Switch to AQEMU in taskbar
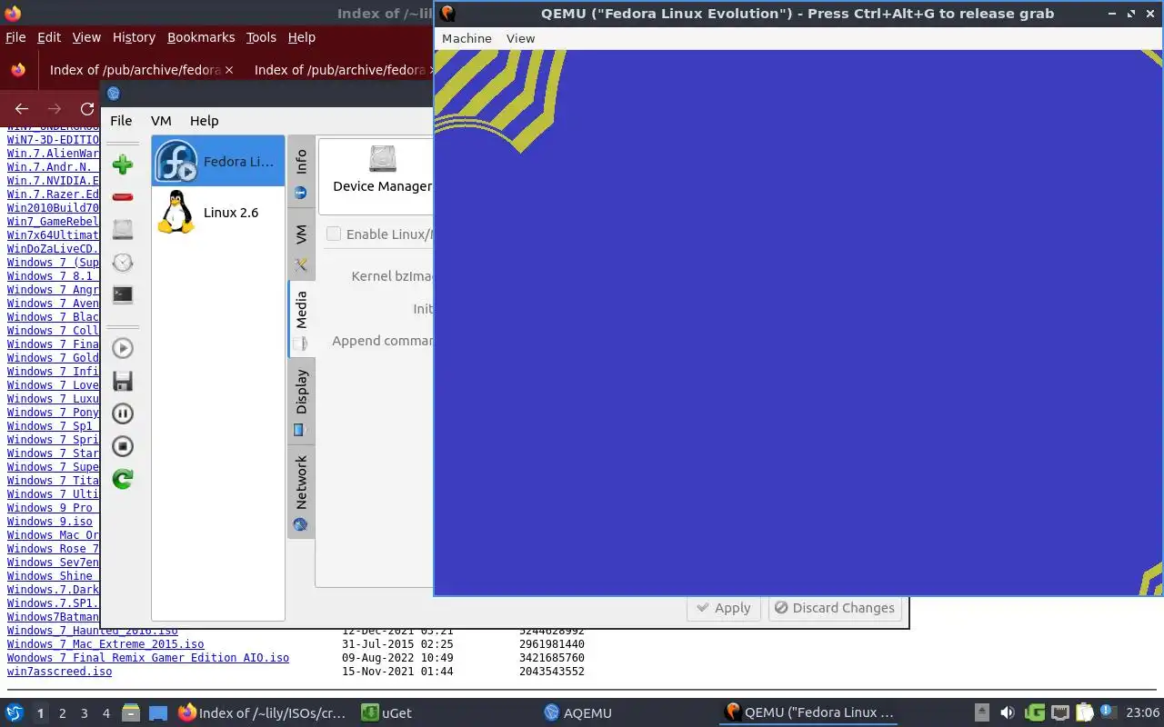Viewport: 1164px width, 727px height. point(577,712)
